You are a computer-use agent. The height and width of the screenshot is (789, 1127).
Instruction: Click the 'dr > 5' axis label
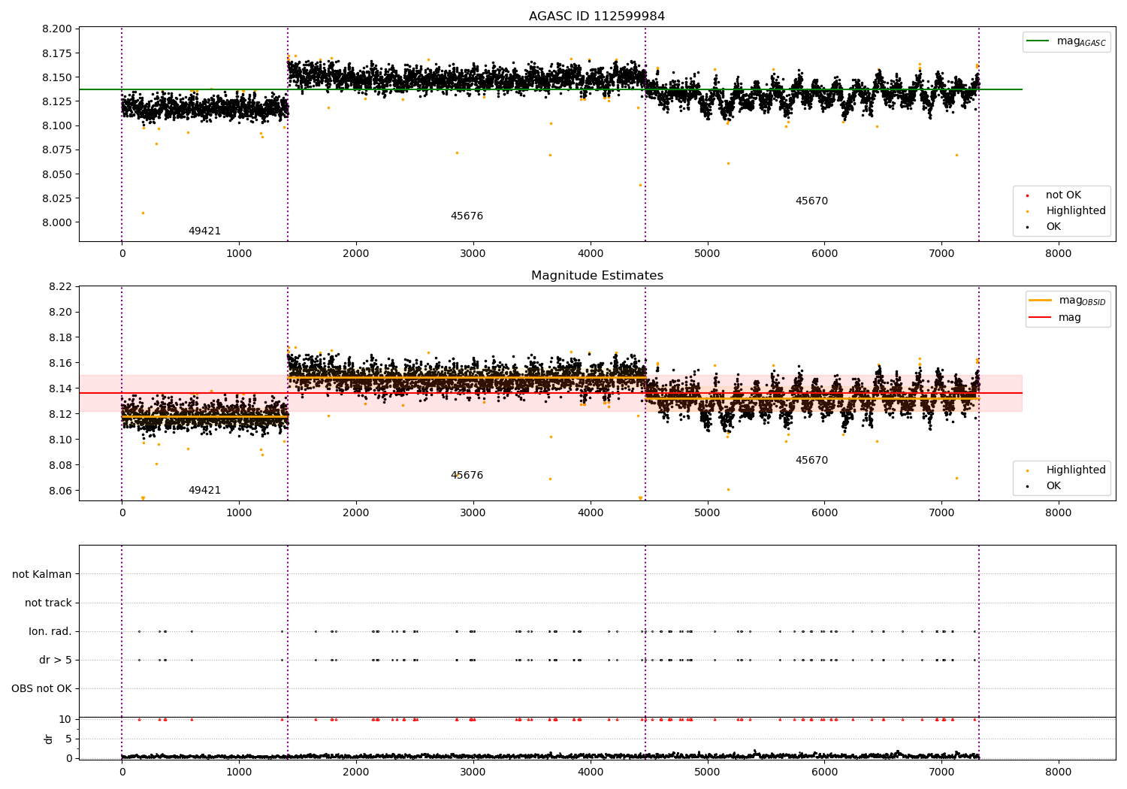[56, 660]
